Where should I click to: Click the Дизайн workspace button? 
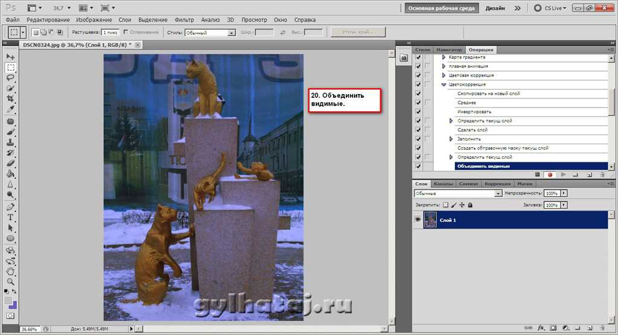pyautogui.click(x=494, y=8)
